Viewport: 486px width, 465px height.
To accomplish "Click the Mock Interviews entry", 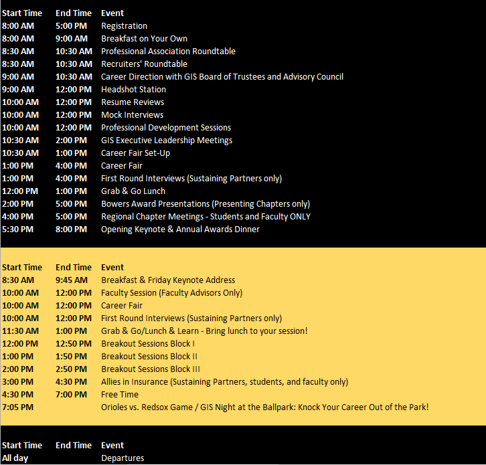I will [132, 115].
